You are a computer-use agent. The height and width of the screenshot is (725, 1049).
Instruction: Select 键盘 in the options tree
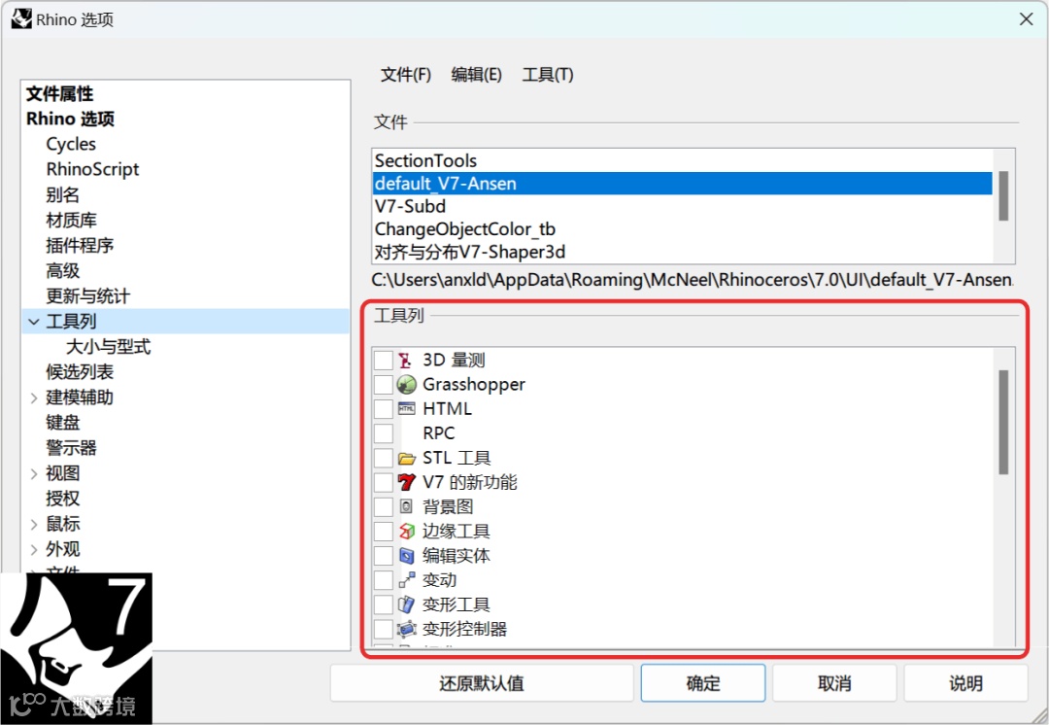[63, 423]
